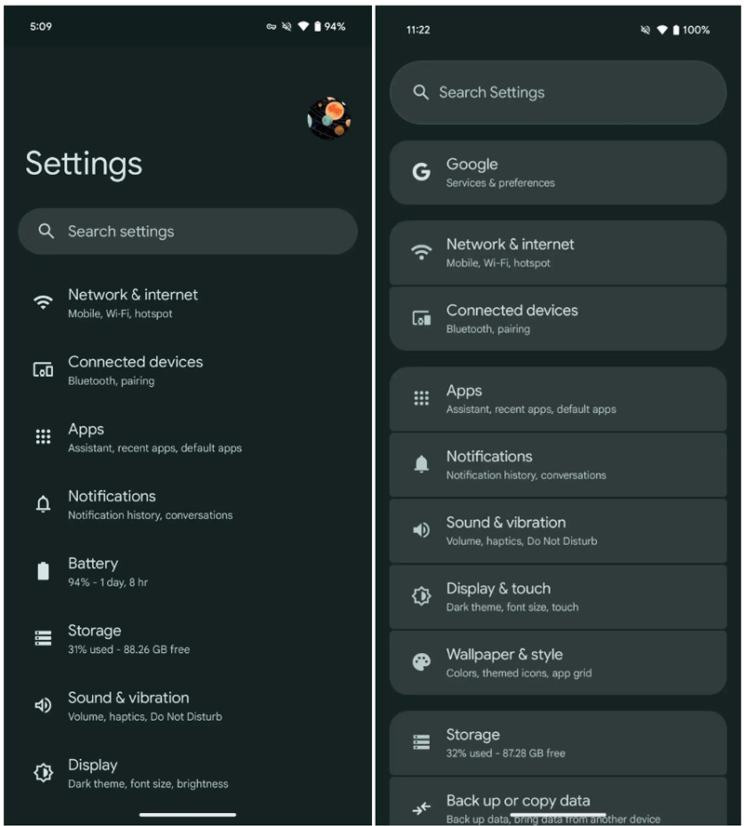
Task: Click the Back up or copy data arrows icon
Action: point(421,807)
